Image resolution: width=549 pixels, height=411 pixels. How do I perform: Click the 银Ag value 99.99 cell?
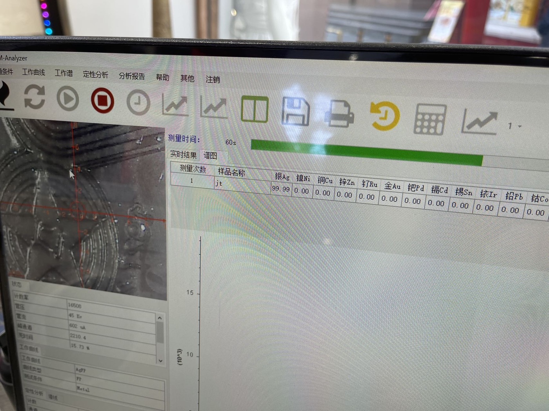[x=281, y=189]
